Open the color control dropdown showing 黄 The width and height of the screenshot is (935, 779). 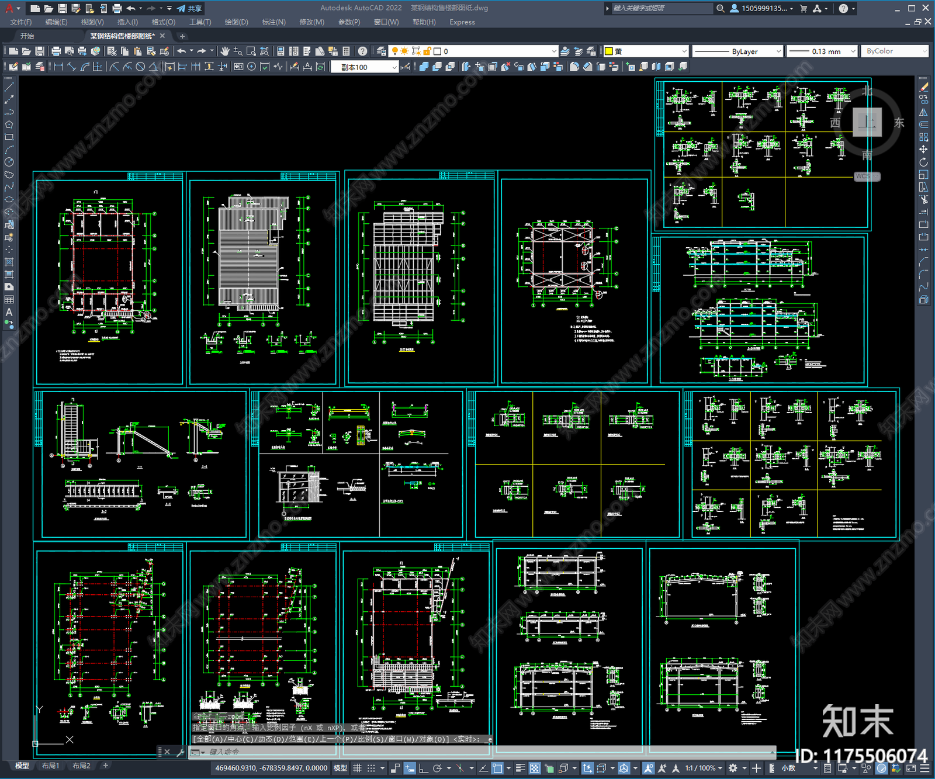(x=646, y=51)
